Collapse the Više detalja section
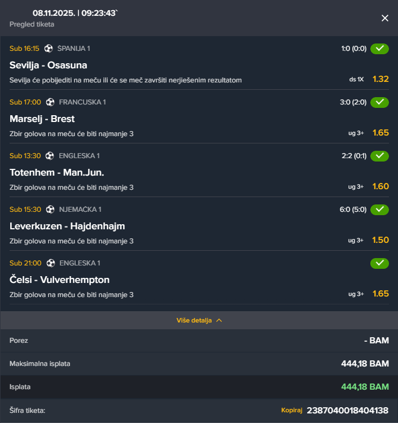This screenshot has height=423, width=398. coord(194,320)
